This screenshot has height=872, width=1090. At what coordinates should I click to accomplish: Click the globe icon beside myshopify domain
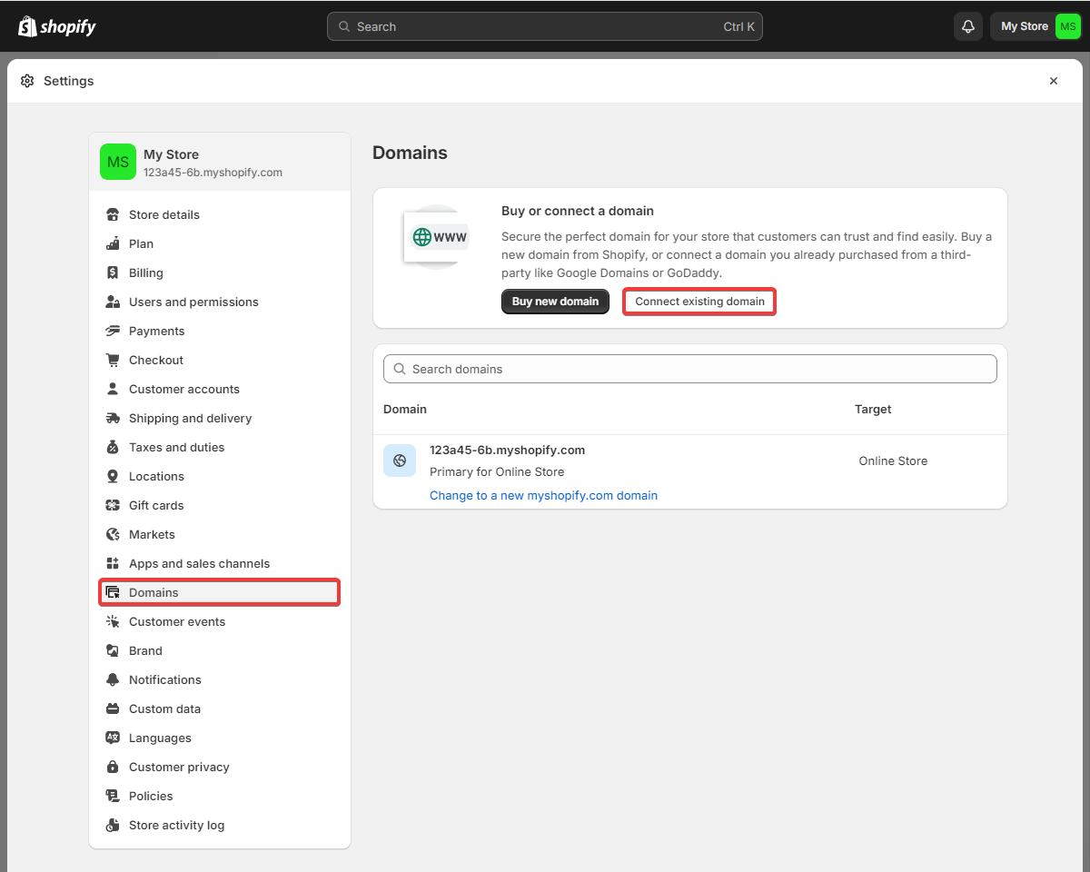click(x=400, y=461)
